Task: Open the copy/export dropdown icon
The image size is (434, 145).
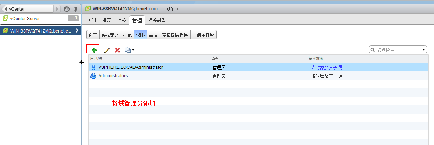Action: (x=129, y=50)
